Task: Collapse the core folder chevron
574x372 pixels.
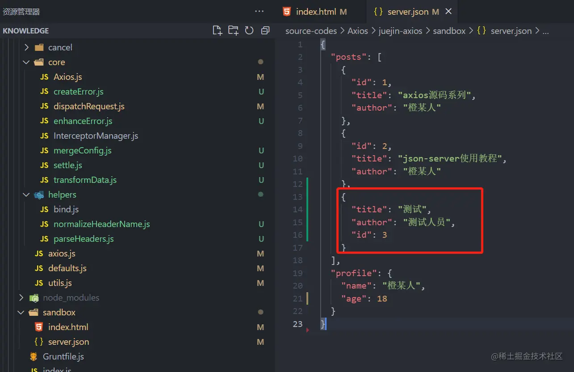Action: [26, 62]
